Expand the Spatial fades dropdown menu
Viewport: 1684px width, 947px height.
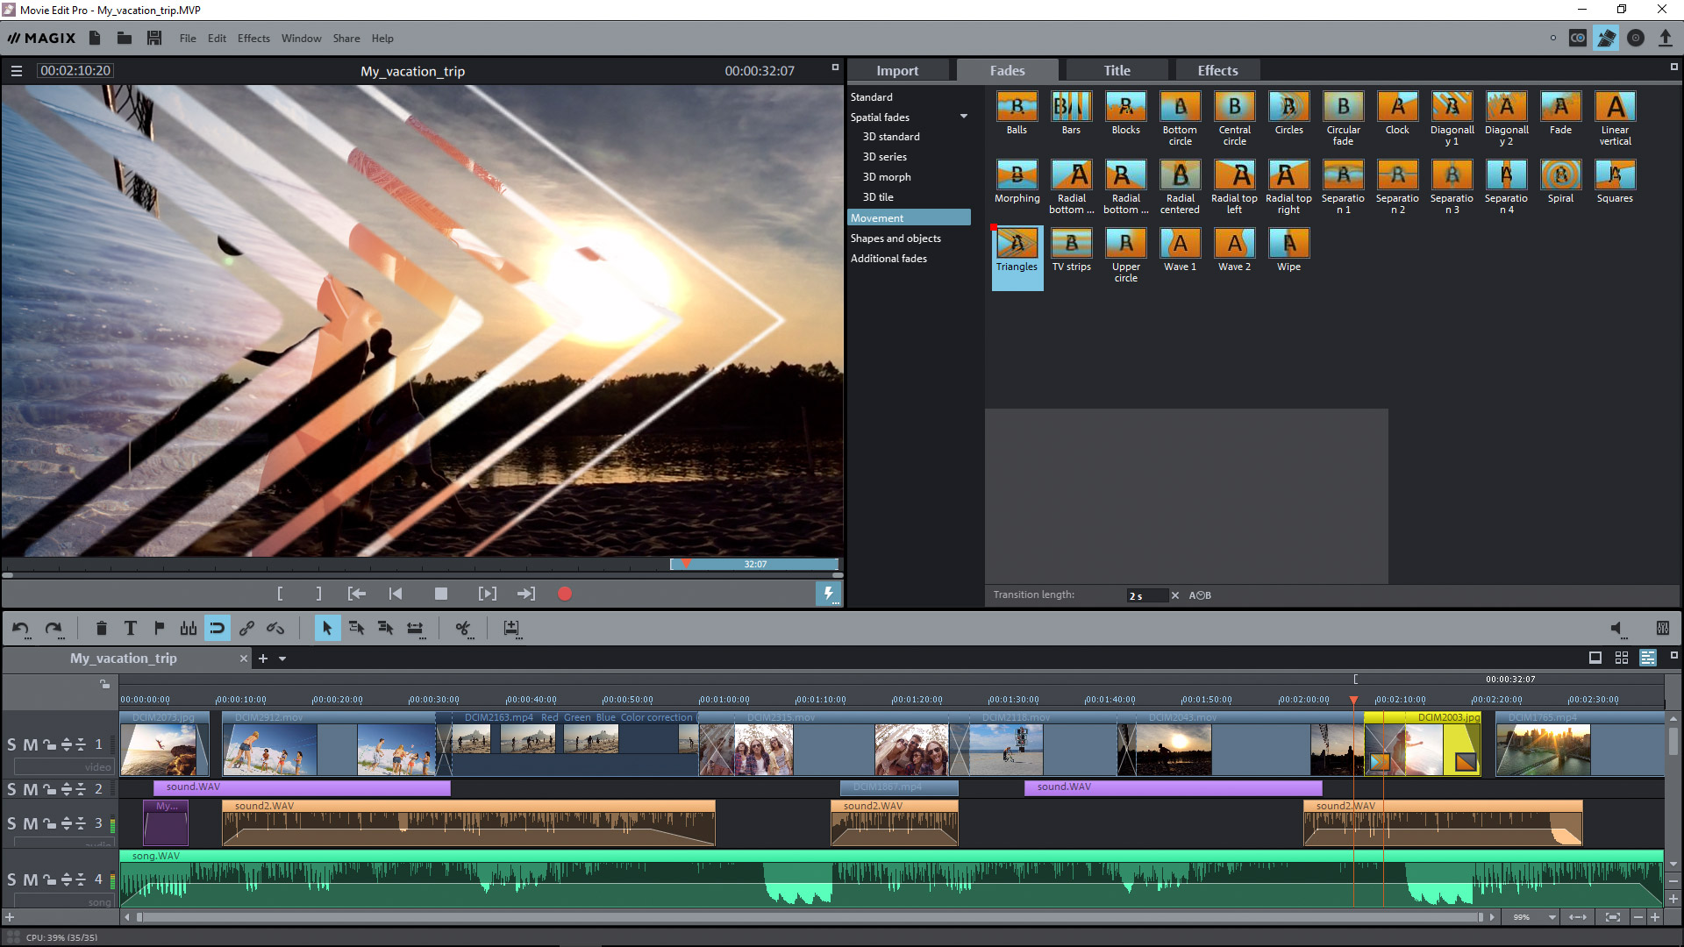tap(962, 116)
